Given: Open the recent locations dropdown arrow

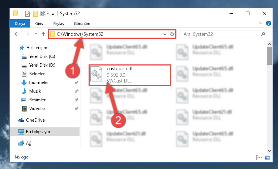Looking at the screenshot, I should point(36,34).
